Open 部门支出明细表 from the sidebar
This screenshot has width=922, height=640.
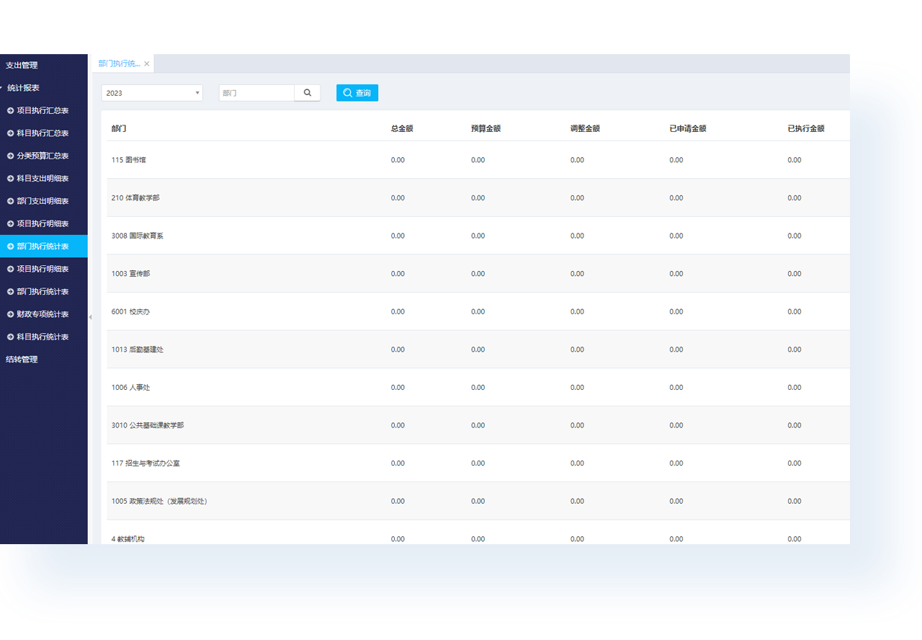tap(42, 201)
